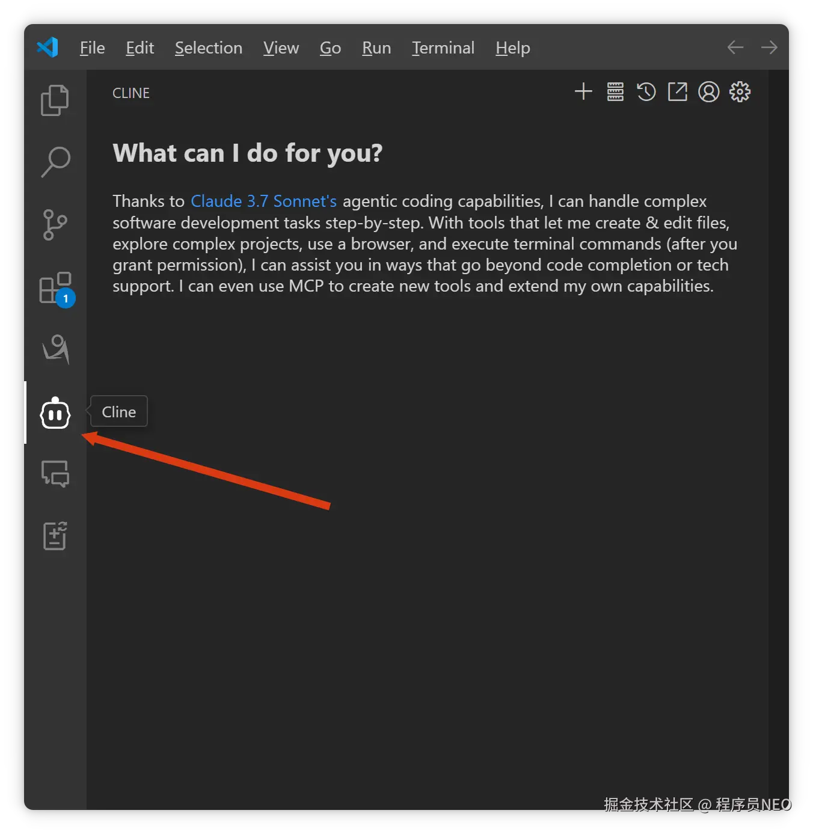Open the Run menu
The image size is (813, 834).
377,48
